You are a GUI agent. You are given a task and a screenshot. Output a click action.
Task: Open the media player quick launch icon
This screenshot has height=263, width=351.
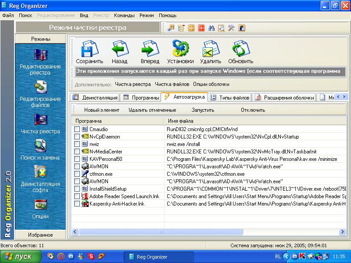[50, 256]
